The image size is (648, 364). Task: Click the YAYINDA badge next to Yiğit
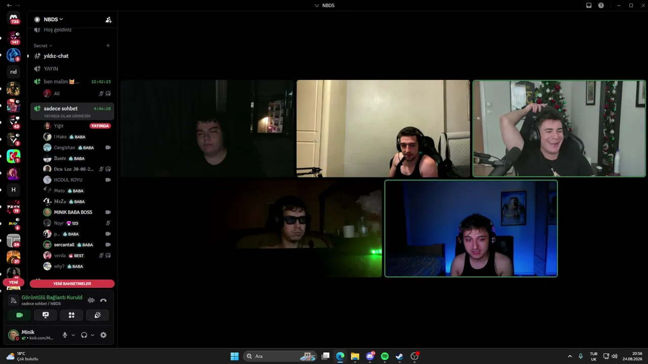pos(100,126)
